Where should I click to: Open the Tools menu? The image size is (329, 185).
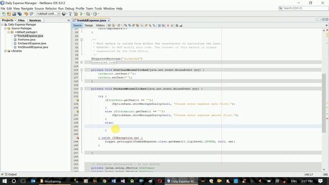coord(98,9)
